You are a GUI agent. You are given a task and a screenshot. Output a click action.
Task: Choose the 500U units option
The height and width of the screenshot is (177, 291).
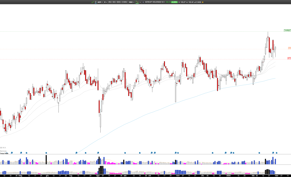pos(119,2)
